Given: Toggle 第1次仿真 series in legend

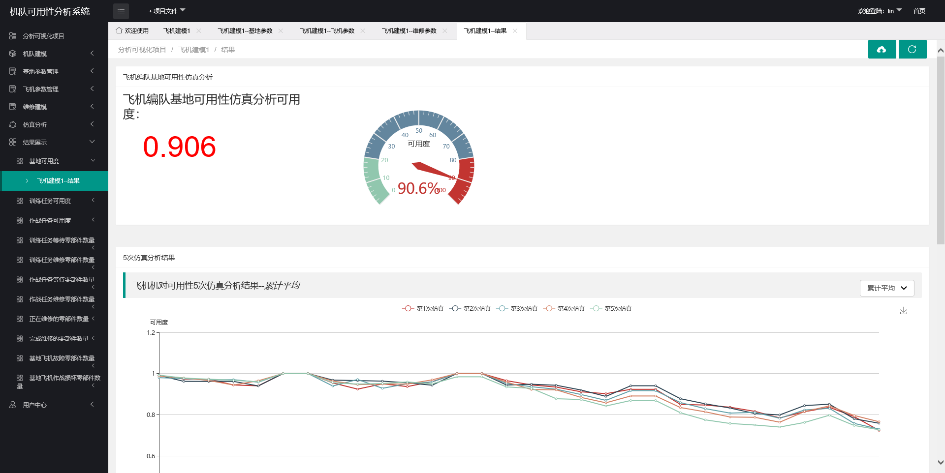Looking at the screenshot, I should pyautogui.click(x=423, y=308).
